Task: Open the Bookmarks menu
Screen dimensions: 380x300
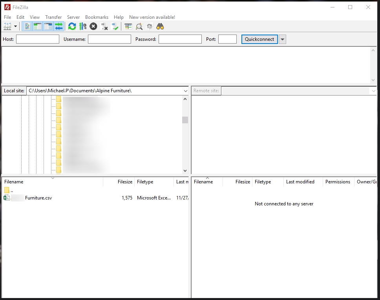Action: [97, 17]
